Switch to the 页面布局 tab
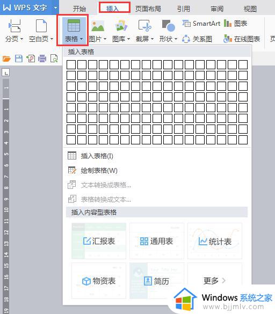This screenshot has width=275, height=314. click(x=148, y=9)
